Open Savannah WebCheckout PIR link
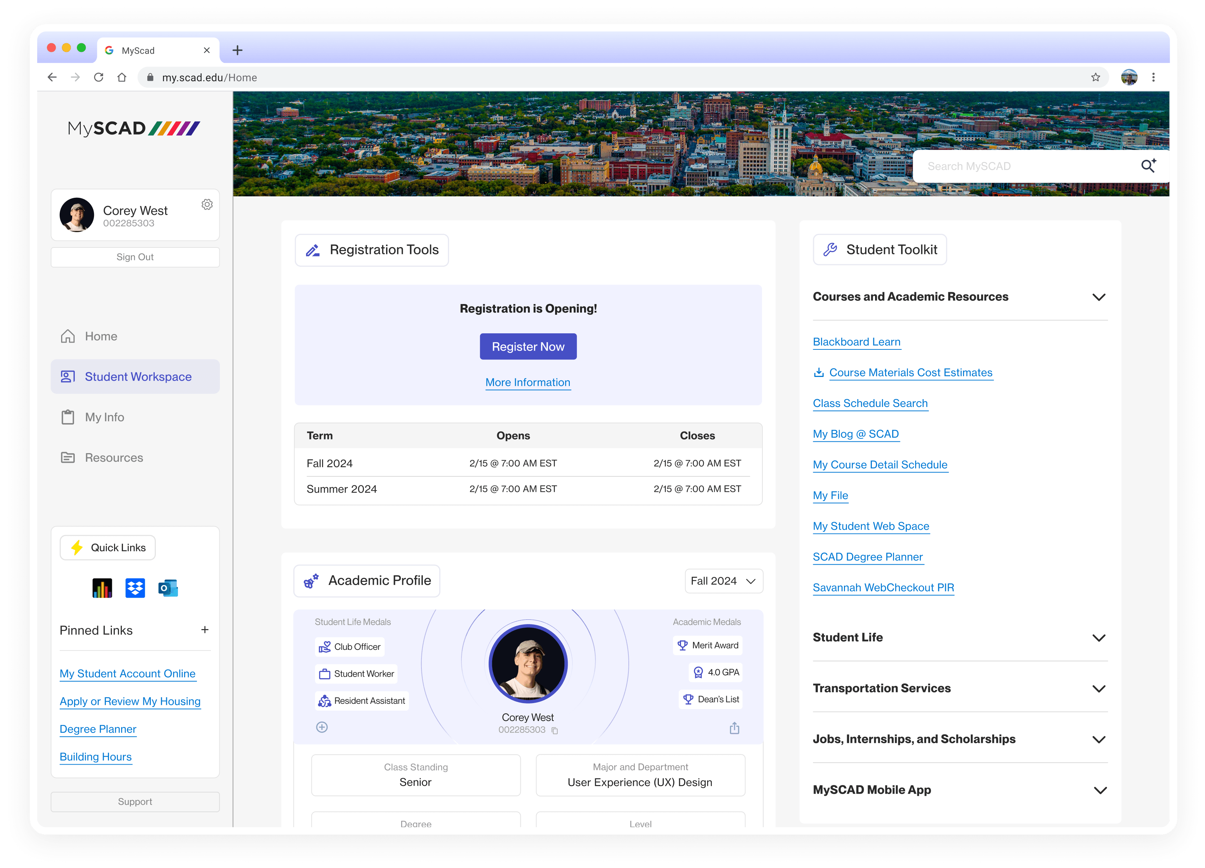Image resolution: width=1205 pixels, height=868 pixels. pos(884,588)
